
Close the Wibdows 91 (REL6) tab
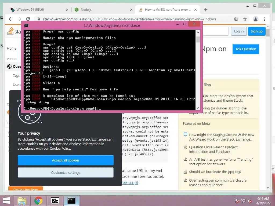[x=67, y=10]
